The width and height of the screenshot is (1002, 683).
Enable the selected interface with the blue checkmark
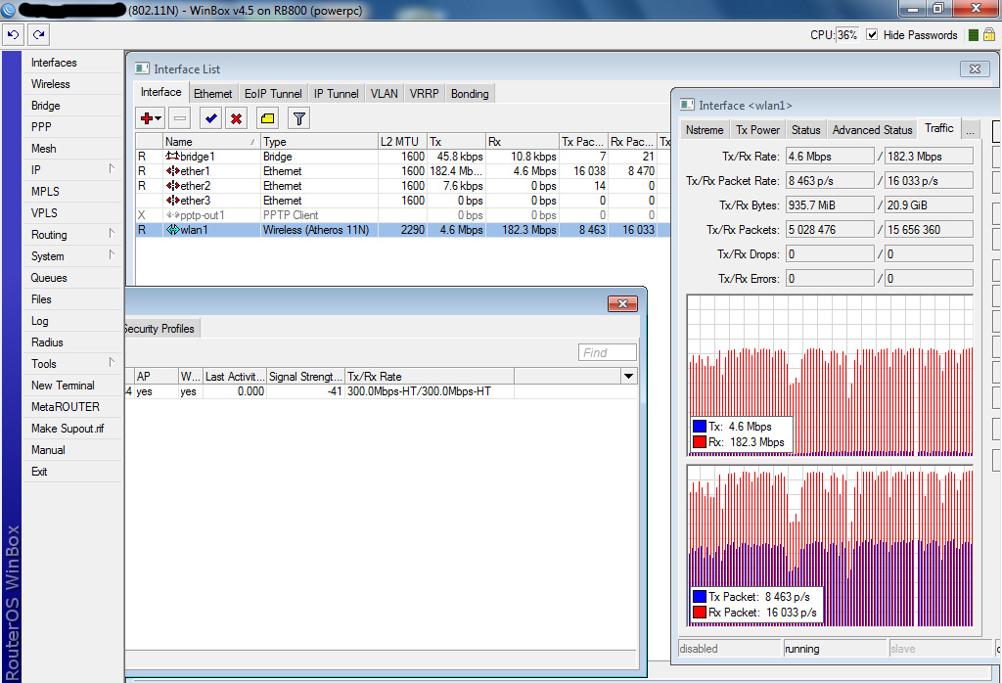pos(209,118)
